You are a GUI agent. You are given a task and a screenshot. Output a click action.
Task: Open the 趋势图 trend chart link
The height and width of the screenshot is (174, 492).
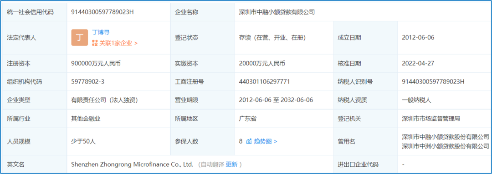[x=266, y=141]
